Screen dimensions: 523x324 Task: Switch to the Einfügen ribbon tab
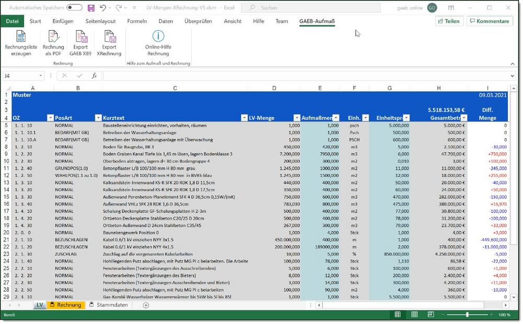click(63, 21)
